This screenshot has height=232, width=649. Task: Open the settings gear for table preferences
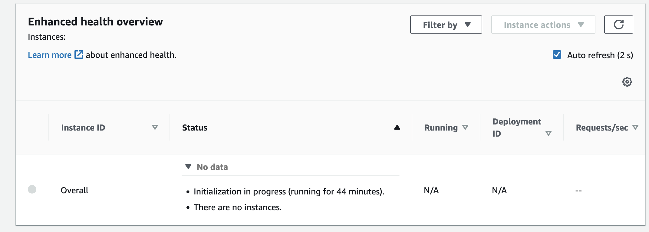[x=627, y=82]
